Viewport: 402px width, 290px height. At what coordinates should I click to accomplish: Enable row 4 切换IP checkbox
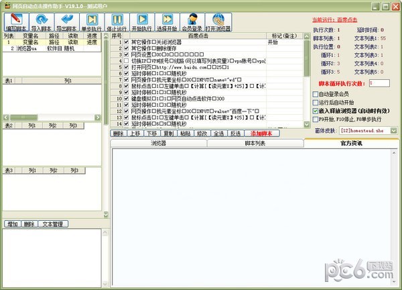tap(127, 60)
